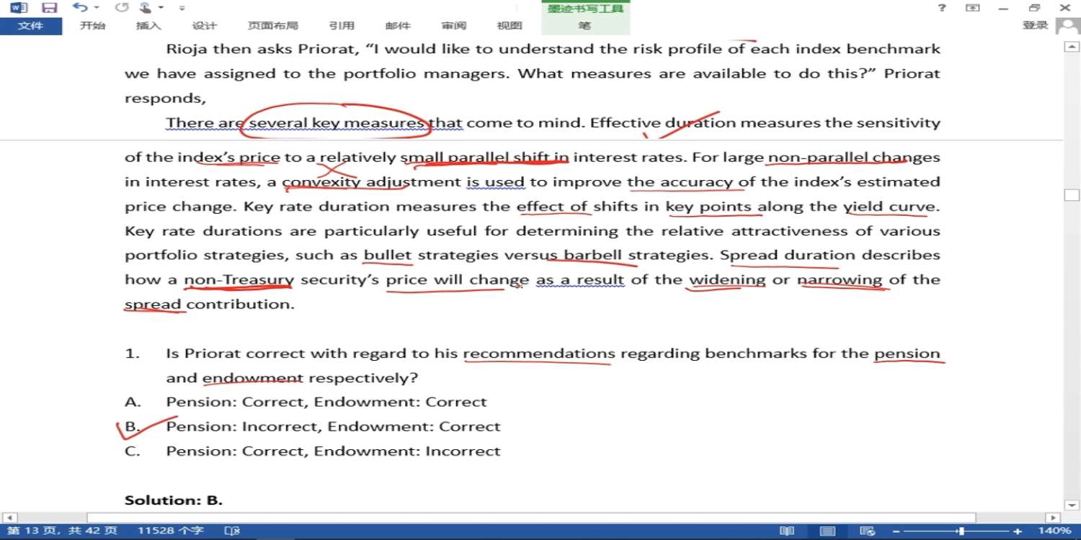1081x540 pixels.
Task: Click the Word application icon in title bar
Action: 19,8
